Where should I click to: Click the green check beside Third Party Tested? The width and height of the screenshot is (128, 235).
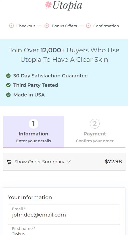coord(9,85)
